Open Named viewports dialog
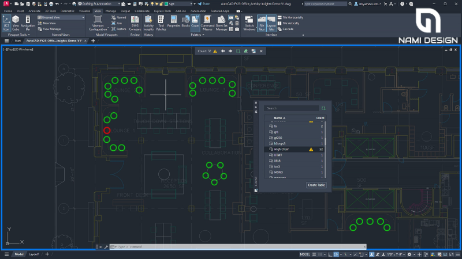The width and height of the screenshot is (462, 259). coord(119,17)
